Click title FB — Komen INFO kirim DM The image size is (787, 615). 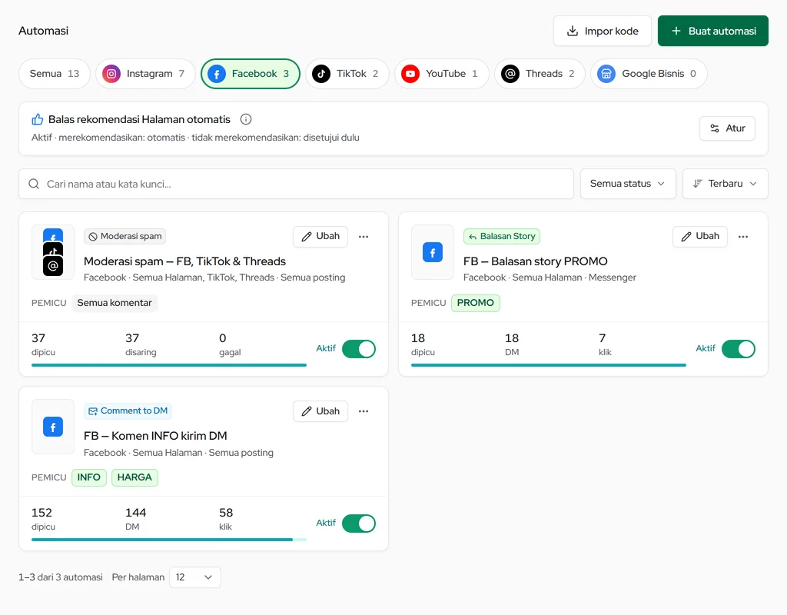[x=155, y=436]
